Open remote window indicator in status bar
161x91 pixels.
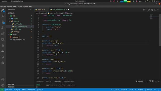coord(2,90)
